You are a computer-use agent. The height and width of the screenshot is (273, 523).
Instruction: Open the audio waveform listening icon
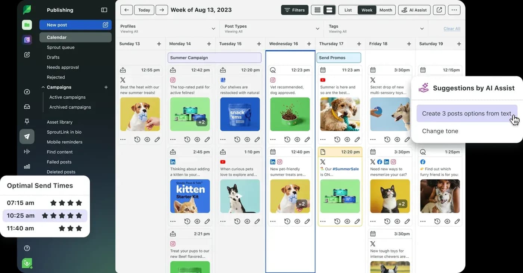coord(27,152)
